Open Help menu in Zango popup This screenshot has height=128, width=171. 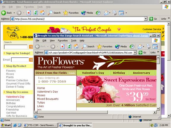pyautogui.click(x=82, y=41)
